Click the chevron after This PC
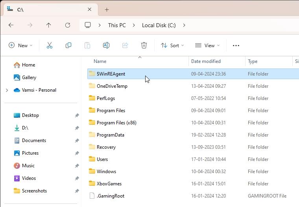 click(x=134, y=25)
